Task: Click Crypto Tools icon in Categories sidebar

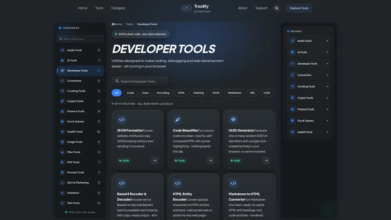Action: click(x=62, y=101)
